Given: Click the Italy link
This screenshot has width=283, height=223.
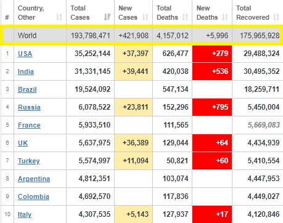Looking at the screenshot, I should tap(25, 214).
